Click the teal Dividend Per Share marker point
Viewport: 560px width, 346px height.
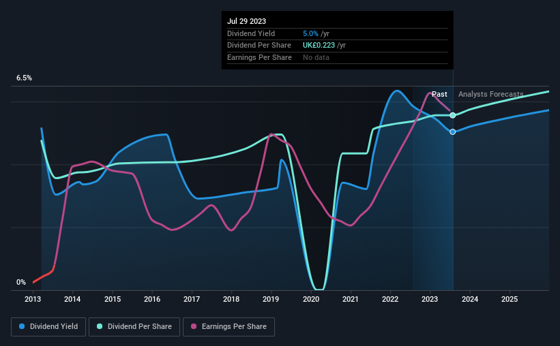point(452,115)
